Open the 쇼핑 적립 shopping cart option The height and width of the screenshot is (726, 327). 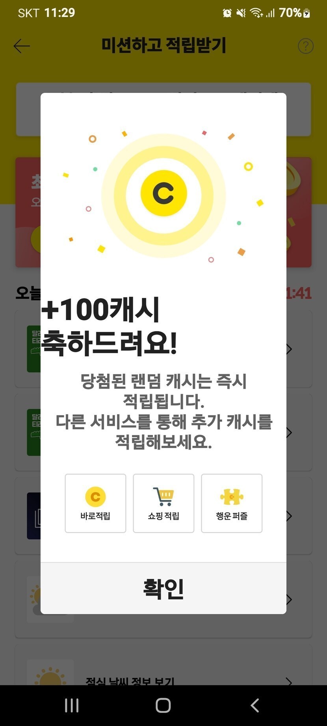point(163,503)
